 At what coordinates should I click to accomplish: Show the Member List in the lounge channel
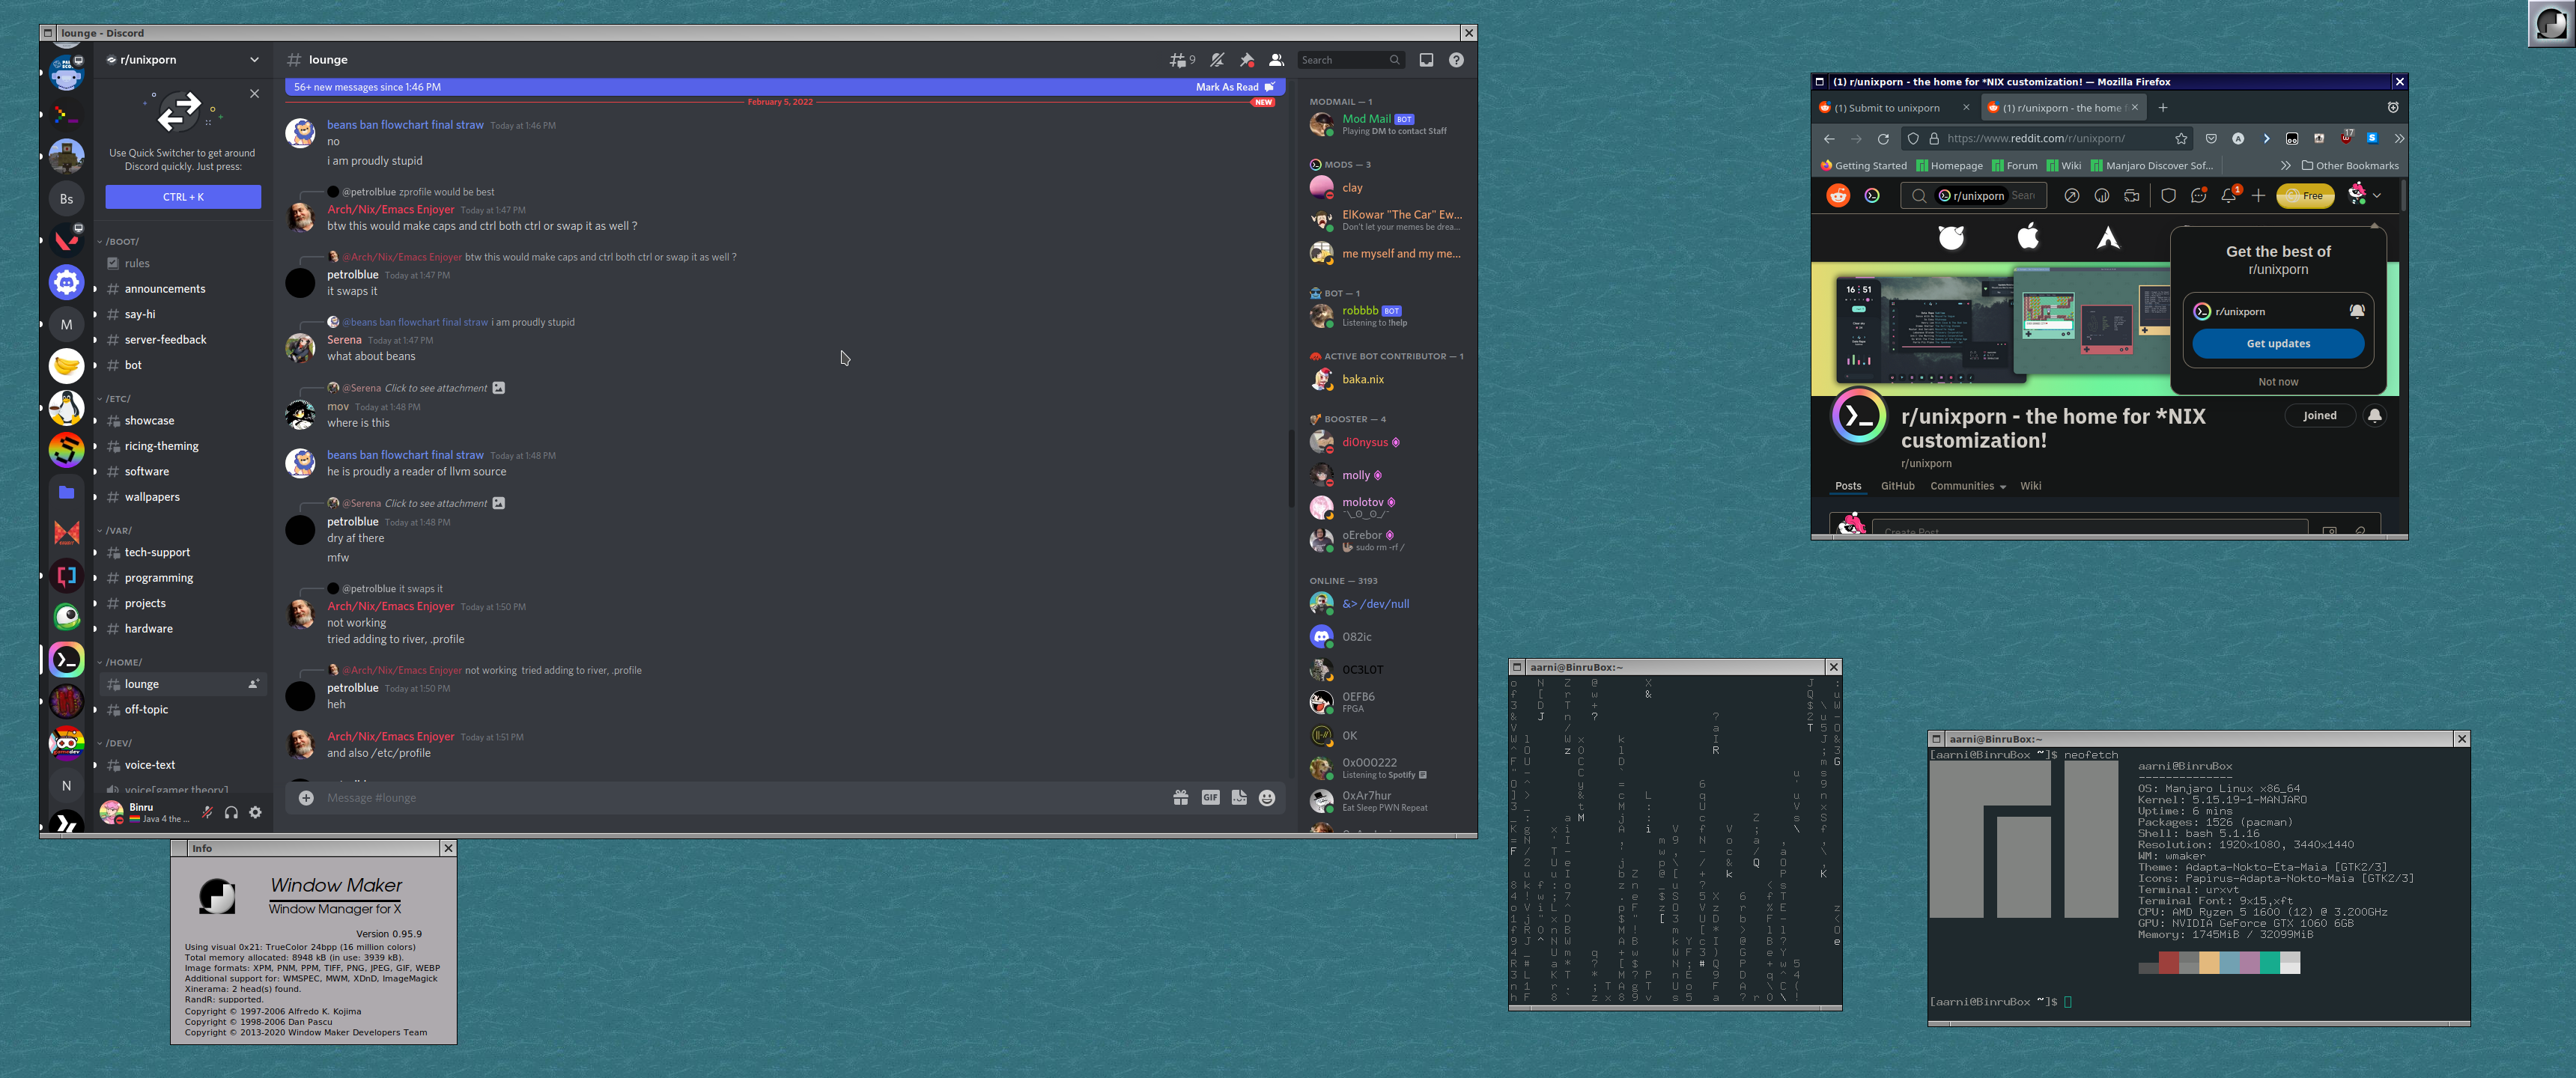tap(1276, 60)
